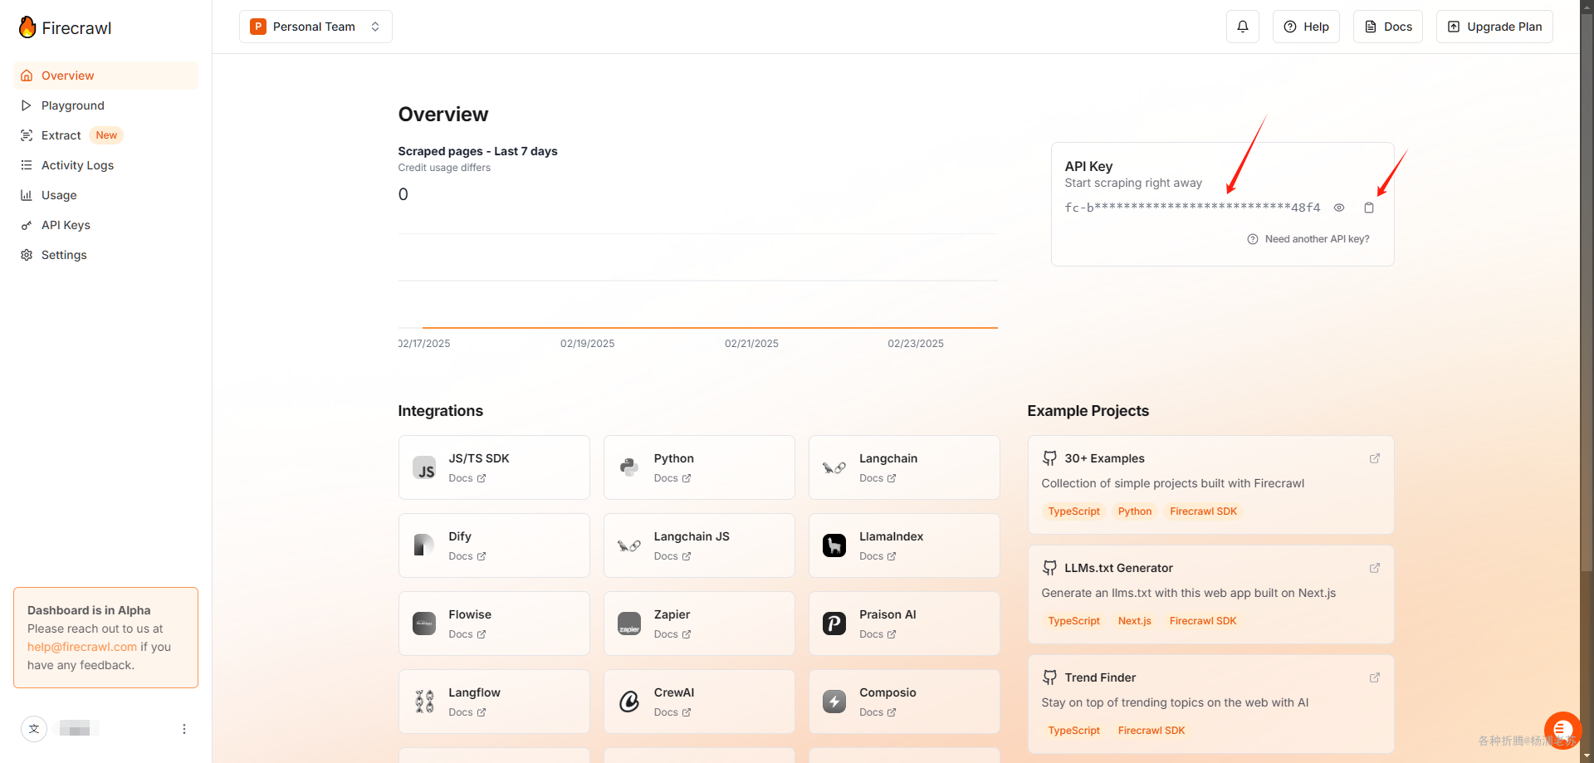Open 30+ Examples external link icon
Screen dimensions: 1594x763
click(x=1375, y=458)
